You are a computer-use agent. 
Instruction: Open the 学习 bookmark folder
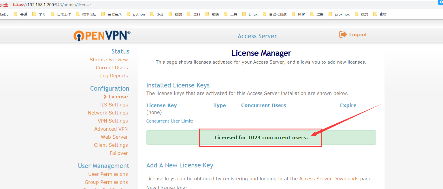pos(39,14)
